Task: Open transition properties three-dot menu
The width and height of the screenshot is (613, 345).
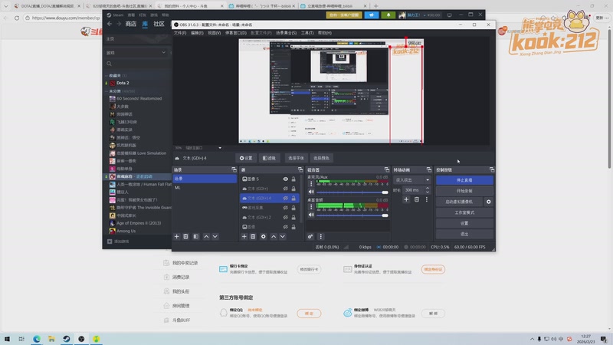Action: (427, 199)
